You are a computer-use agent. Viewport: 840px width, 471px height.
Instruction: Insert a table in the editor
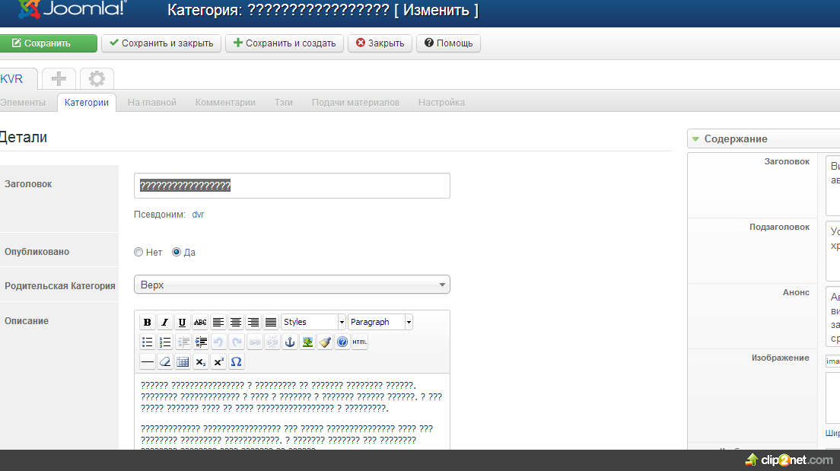pyautogui.click(x=183, y=362)
